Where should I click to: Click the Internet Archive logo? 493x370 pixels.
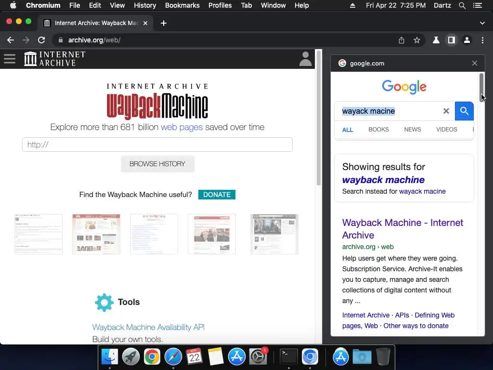55,59
